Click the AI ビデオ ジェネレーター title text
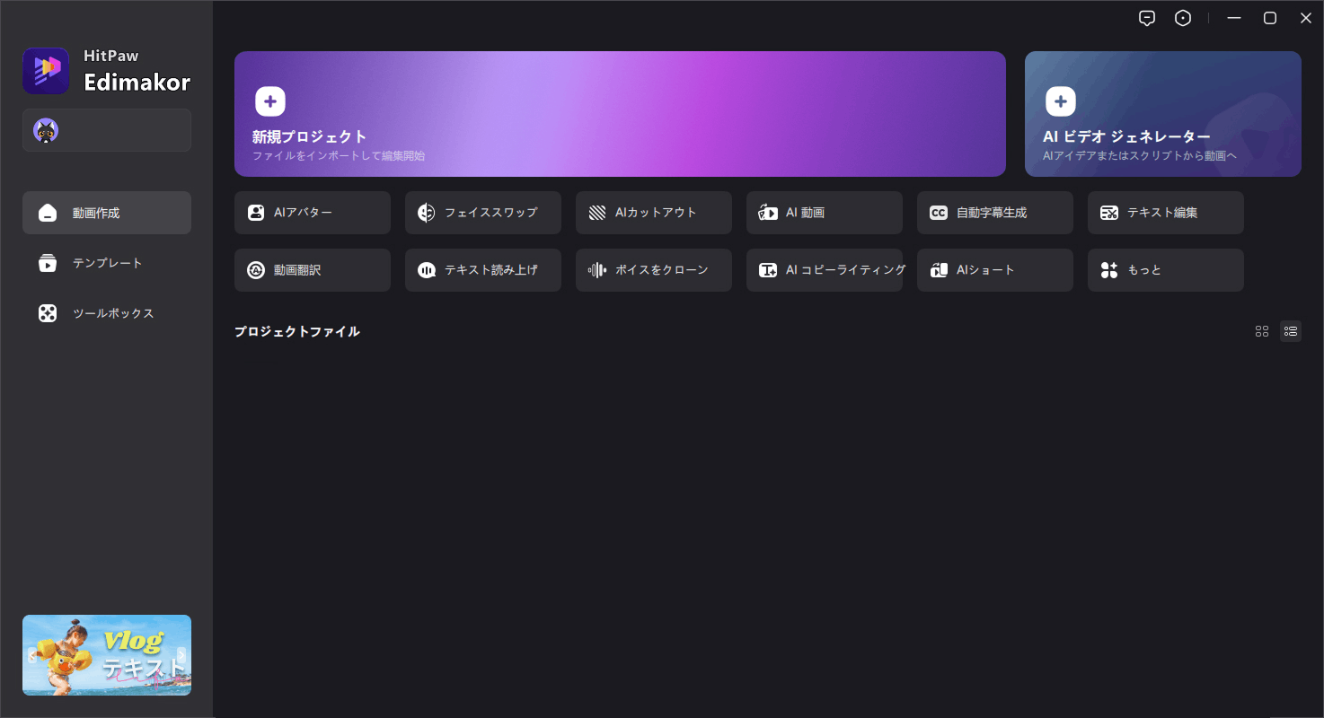1324x718 pixels. (1126, 136)
